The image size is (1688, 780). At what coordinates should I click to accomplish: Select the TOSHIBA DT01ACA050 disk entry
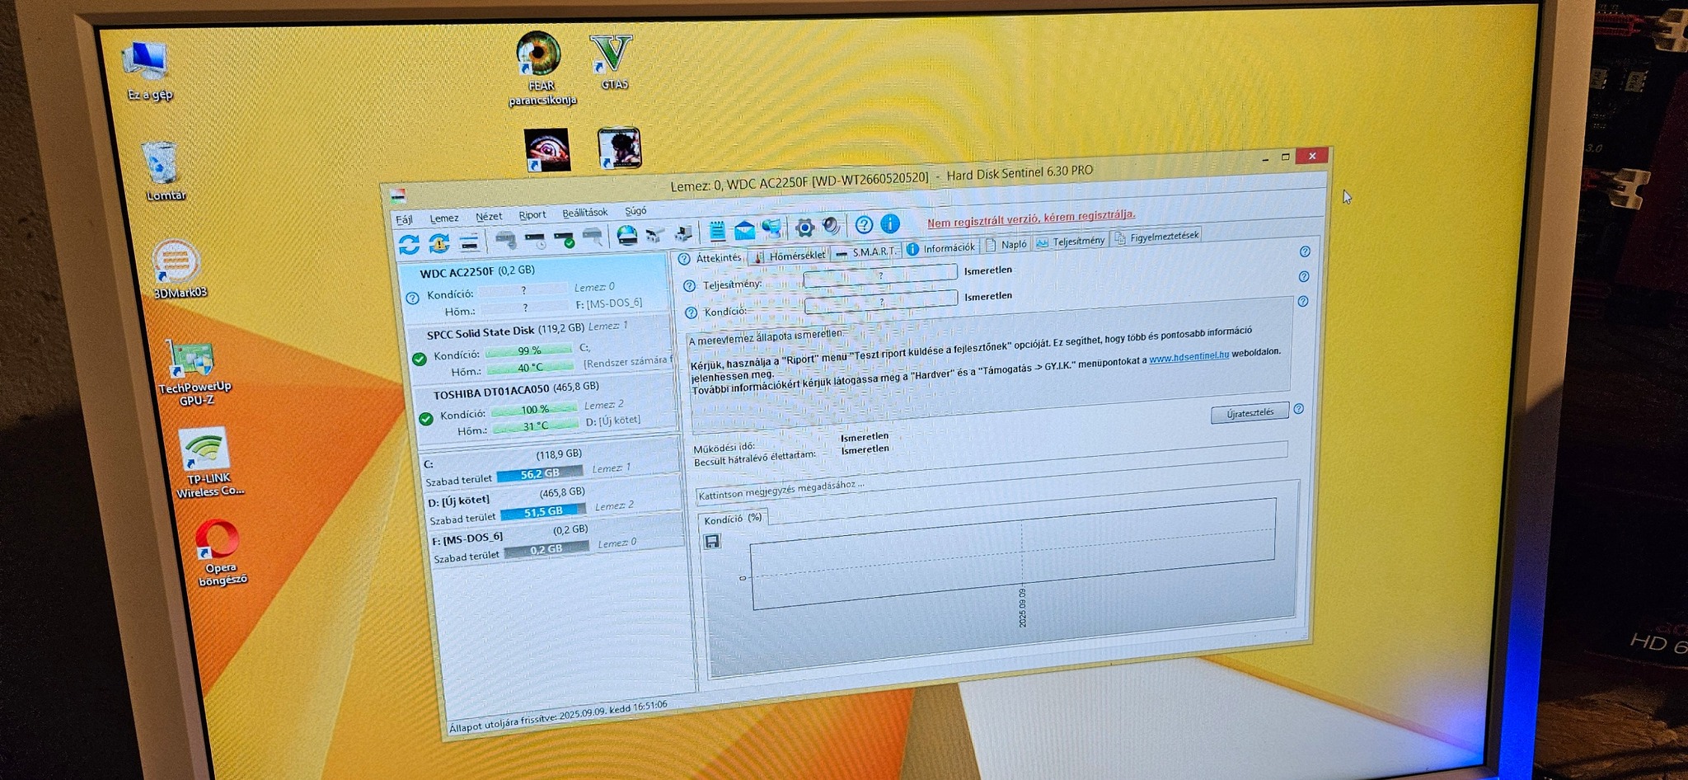[544, 408]
